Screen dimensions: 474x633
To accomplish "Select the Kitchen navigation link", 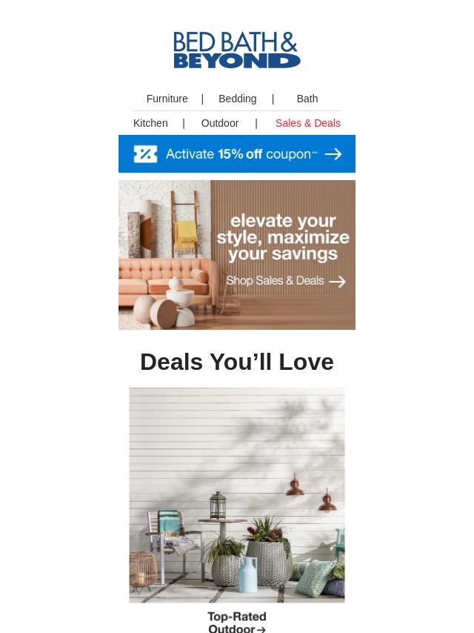I will tap(150, 123).
